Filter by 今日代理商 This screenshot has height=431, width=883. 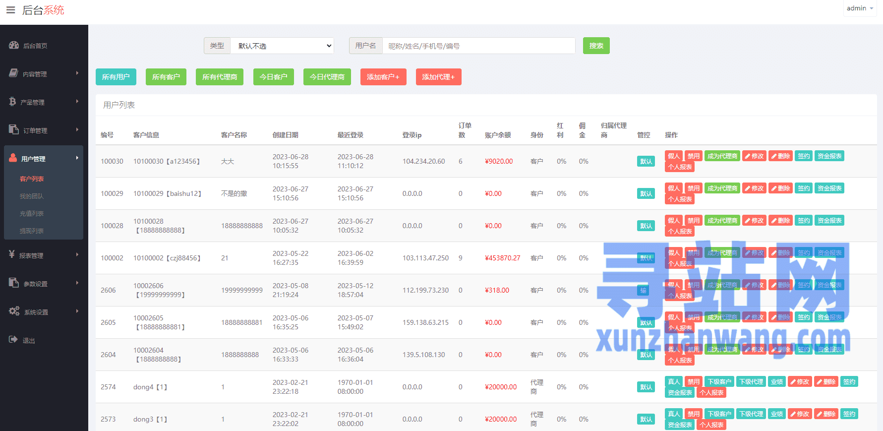[327, 77]
